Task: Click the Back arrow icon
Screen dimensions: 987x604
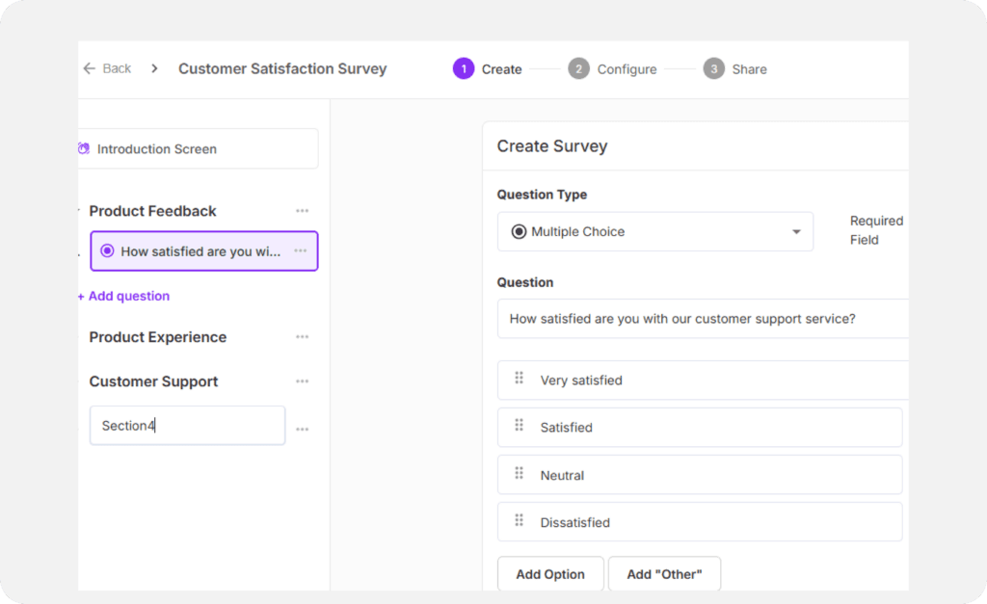Action: [x=90, y=68]
